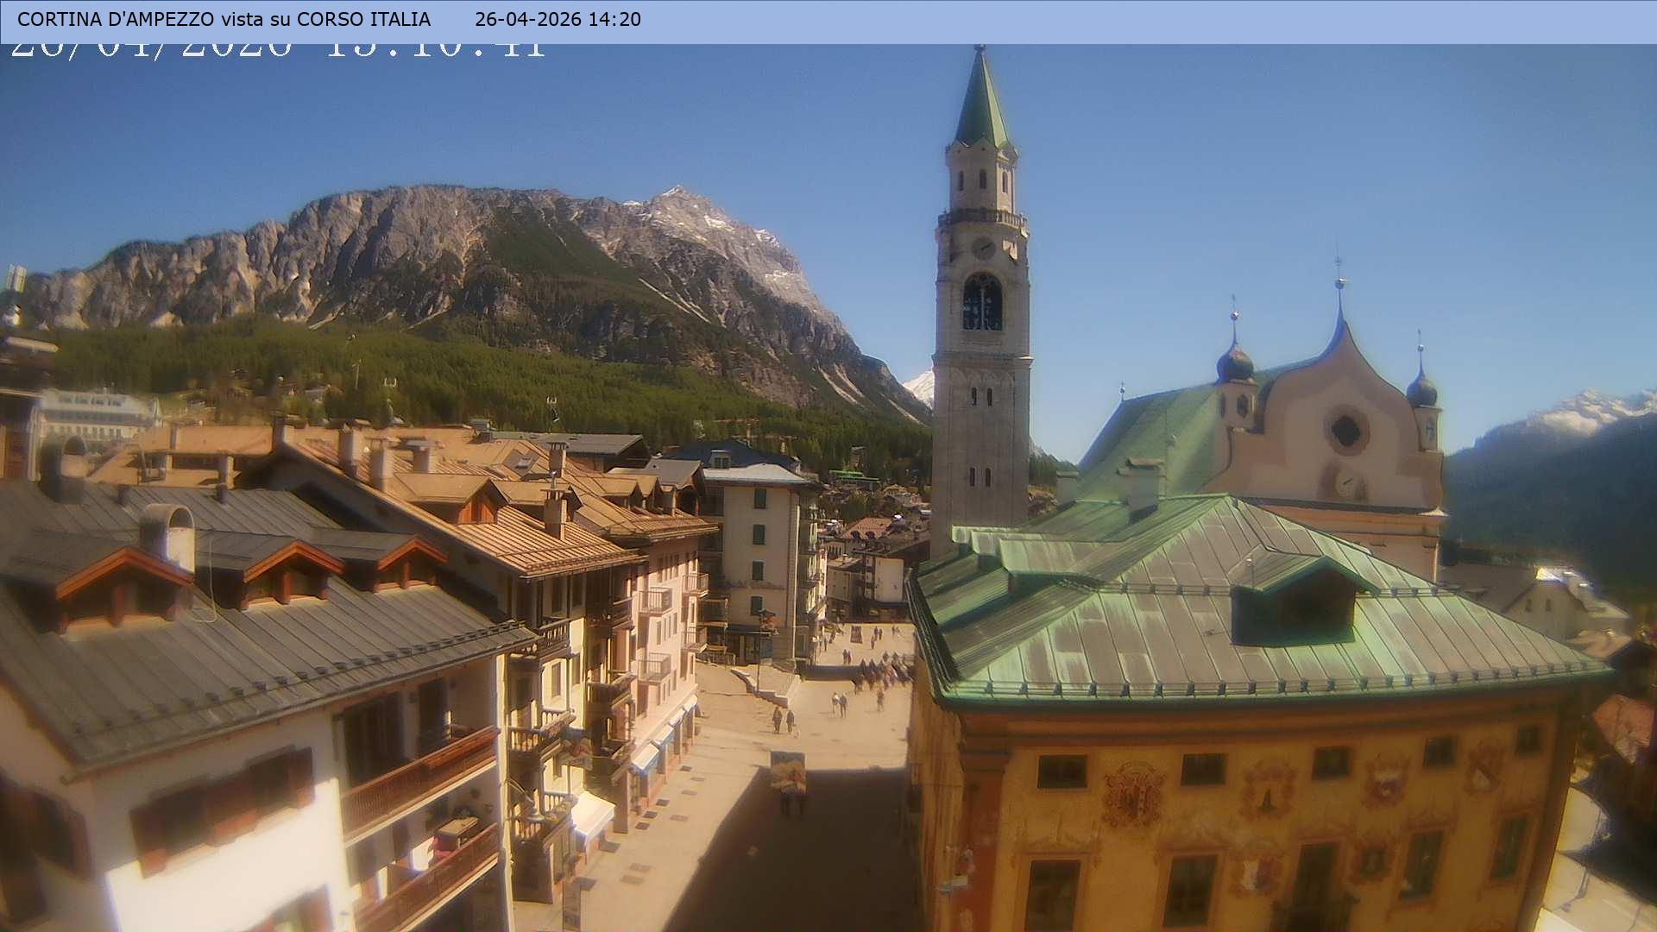Viewport: 1657px width, 932px height.
Task: Click the partially hidden white overlay timestamp
Action: (278, 50)
